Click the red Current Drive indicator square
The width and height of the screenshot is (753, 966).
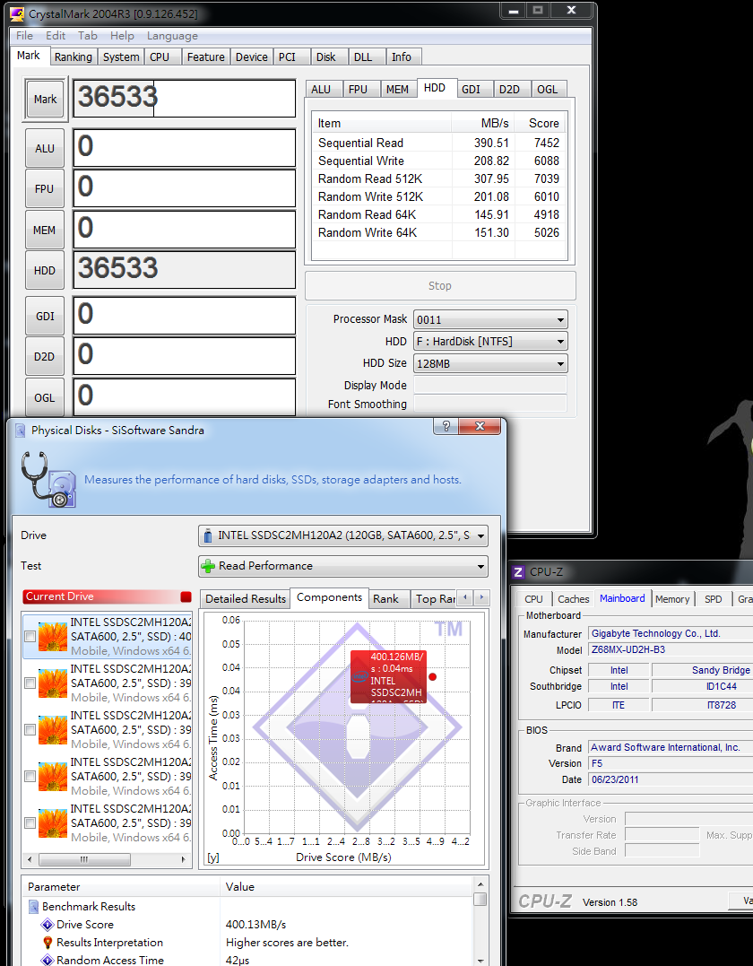point(186,596)
